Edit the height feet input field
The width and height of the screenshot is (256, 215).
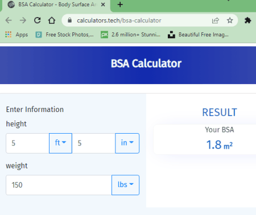coord(27,143)
